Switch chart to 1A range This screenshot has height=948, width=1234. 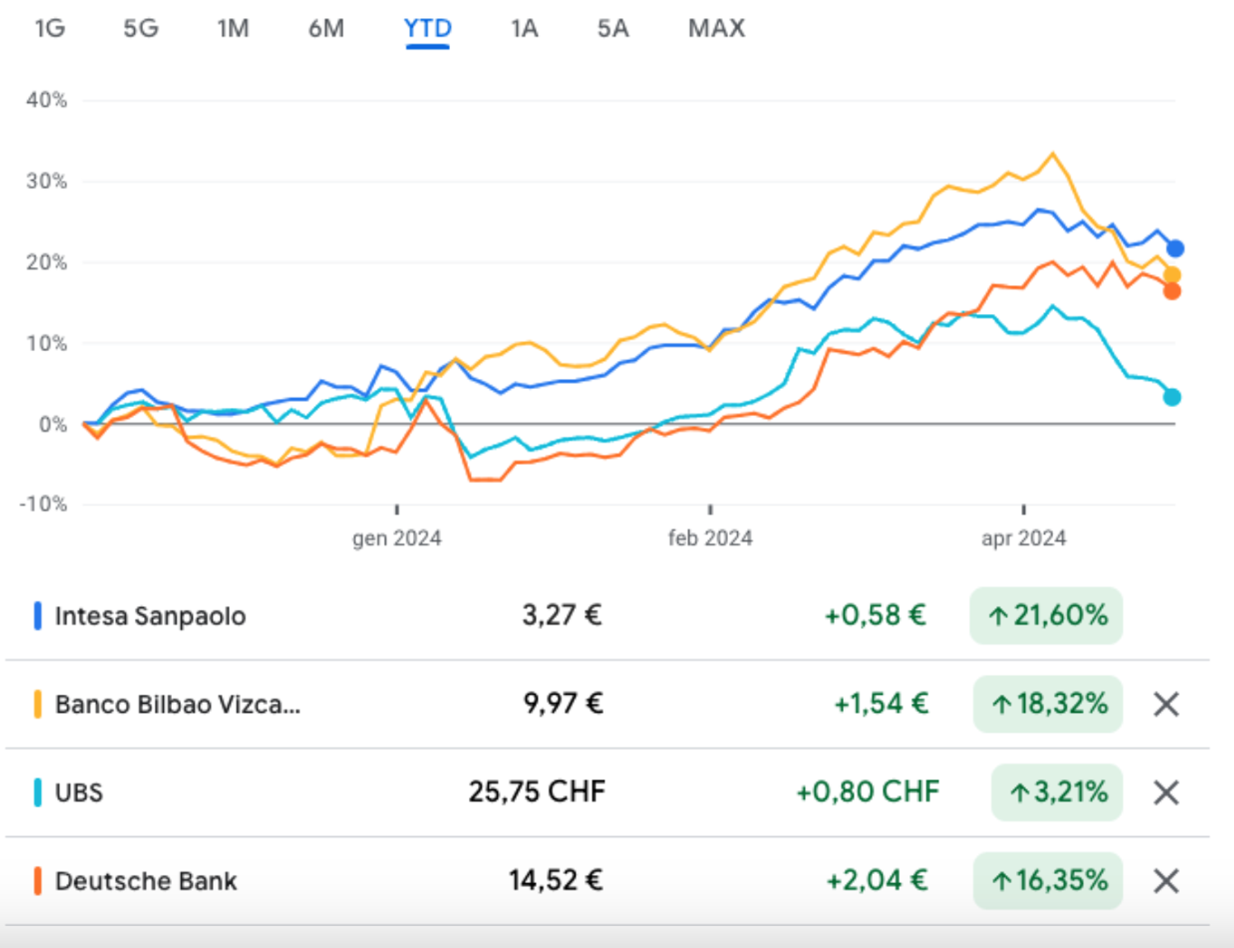[524, 29]
